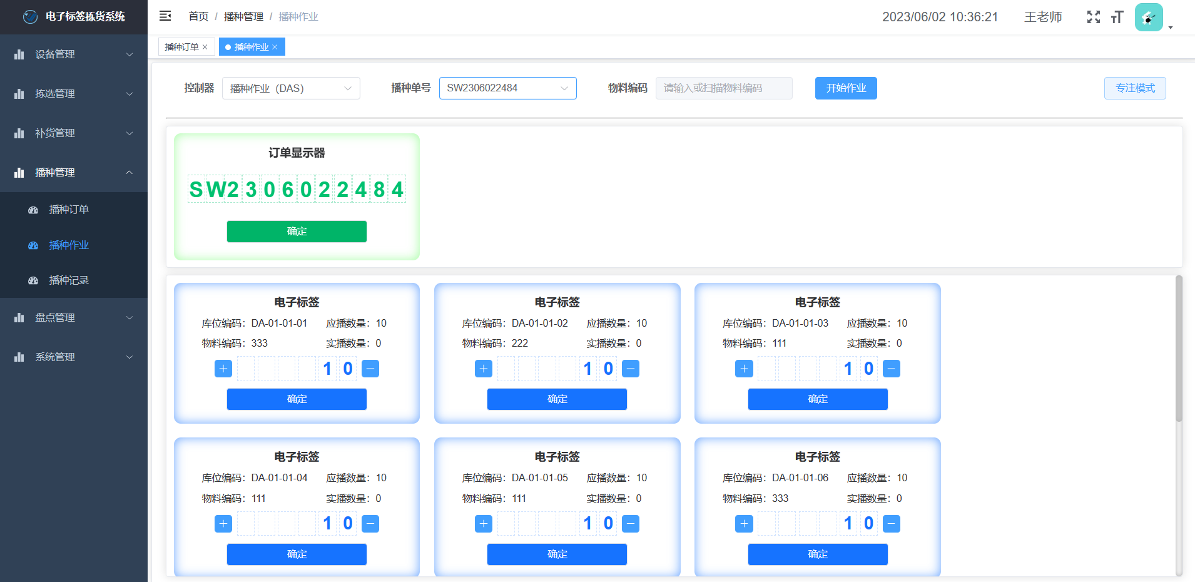Enable 专注模式 button
Viewport: 1195px width, 582px height.
point(1134,88)
